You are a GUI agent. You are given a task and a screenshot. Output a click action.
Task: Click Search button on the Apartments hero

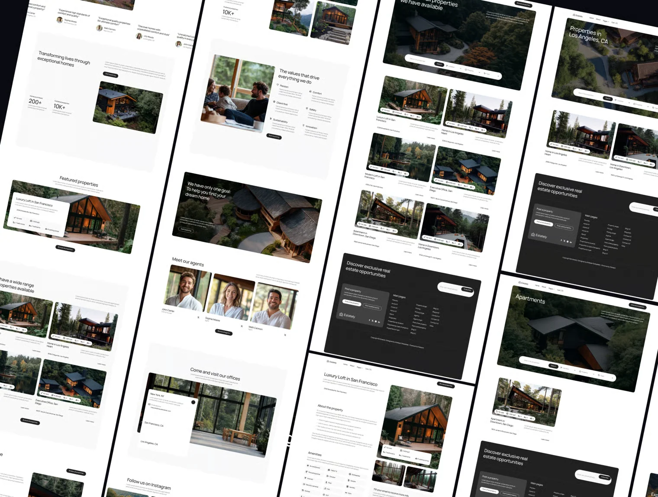(x=553, y=366)
